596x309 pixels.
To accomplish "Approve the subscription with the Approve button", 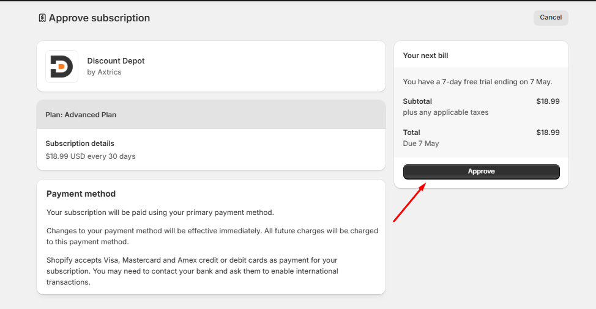I will click(x=481, y=172).
